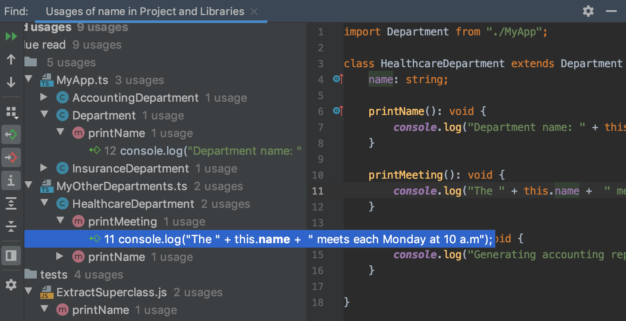Click read-access icon on selected line 11 usage
Image resolution: width=626 pixels, height=321 pixels.
95,239
